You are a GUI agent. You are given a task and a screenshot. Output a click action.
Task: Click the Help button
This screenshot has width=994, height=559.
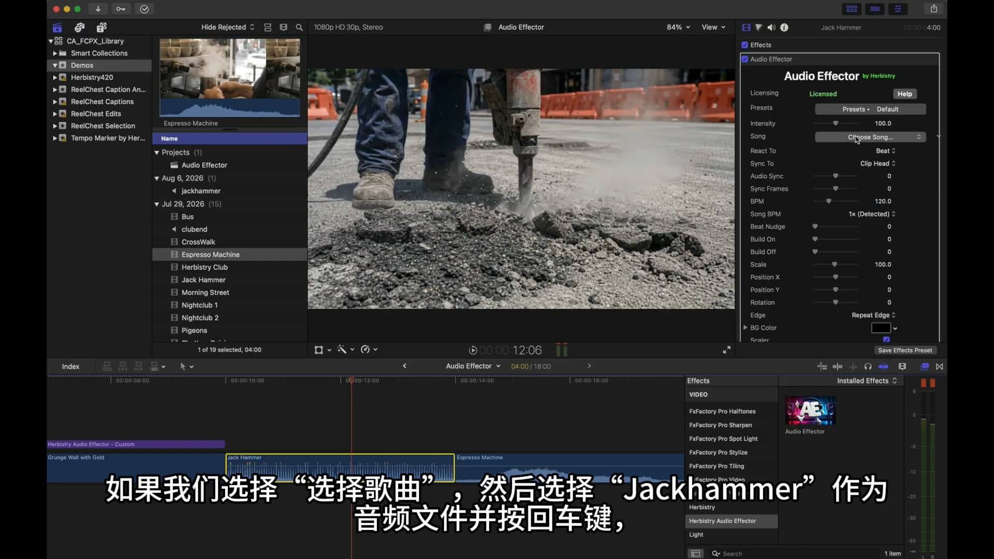click(904, 94)
